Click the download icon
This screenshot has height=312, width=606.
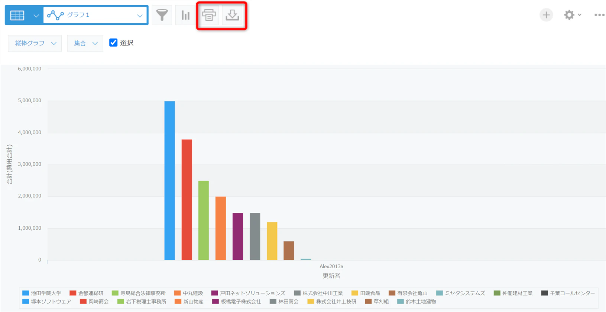(x=233, y=15)
